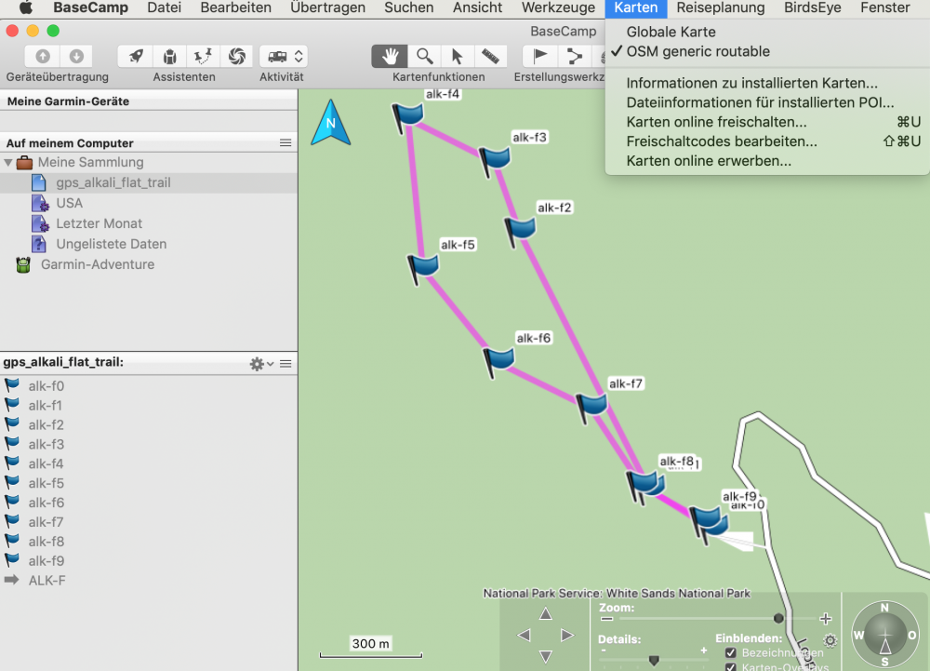The width and height of the screenshot is (930, 671).
Task: Pan the map right with the right arrow
Action: (567, 636)
